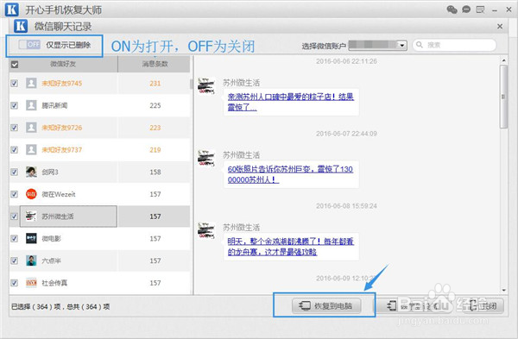Uncheck the 苏州微生活 checkbox
Viewport: 518px width, 339px height.
(14, 217)
